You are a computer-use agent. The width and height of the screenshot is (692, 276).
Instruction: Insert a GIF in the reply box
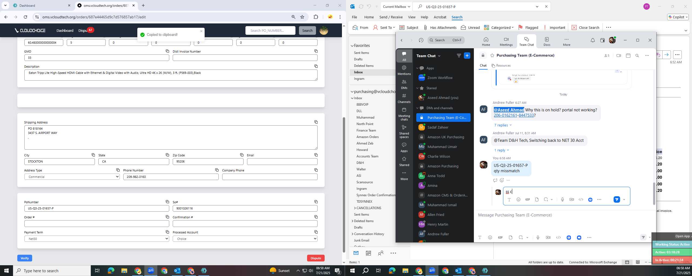(527, 199)
